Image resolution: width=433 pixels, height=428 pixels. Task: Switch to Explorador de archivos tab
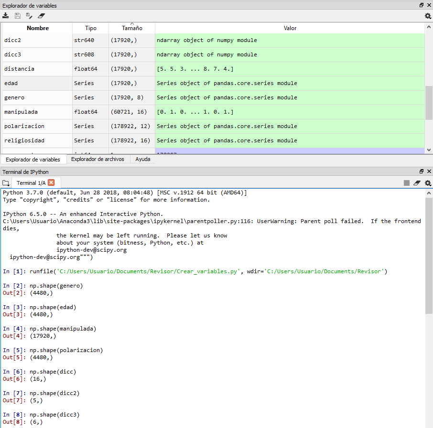[97, 159]
